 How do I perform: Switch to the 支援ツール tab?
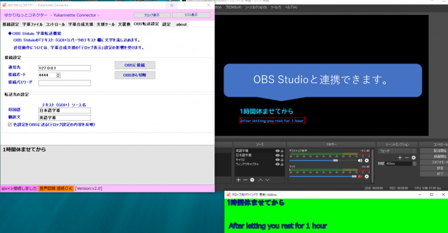105,24
